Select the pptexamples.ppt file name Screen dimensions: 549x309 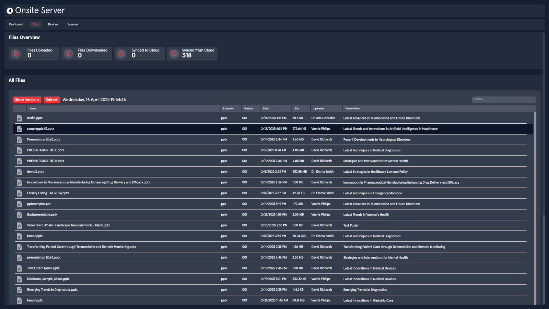[x=39, y=204]
